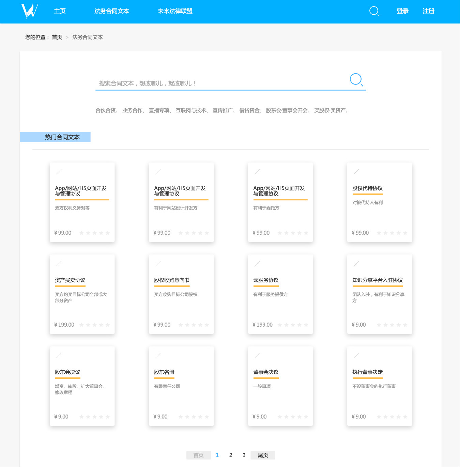Click the 注册 register link
The width and height of the screenshot is (460, 467).
(428, 11)
